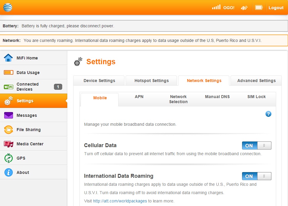Click the roaming network warning notification
Image resolution: width=288 pixels, height=206 pixels.
[x=144, y=40]
